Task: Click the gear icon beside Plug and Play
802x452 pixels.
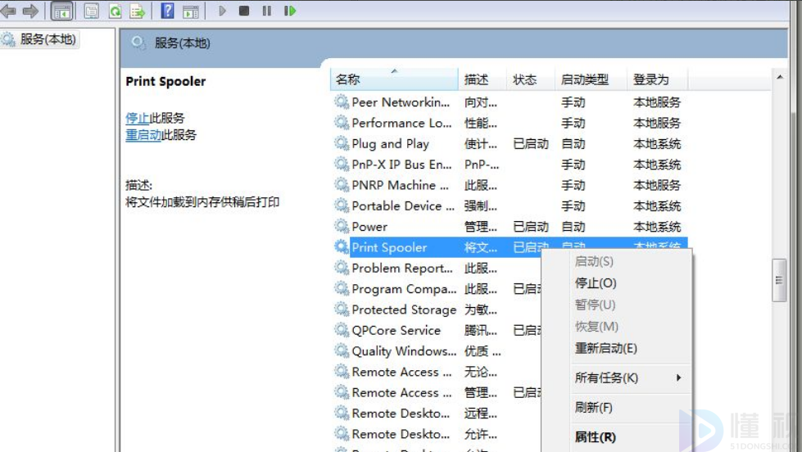Action: 341,143
